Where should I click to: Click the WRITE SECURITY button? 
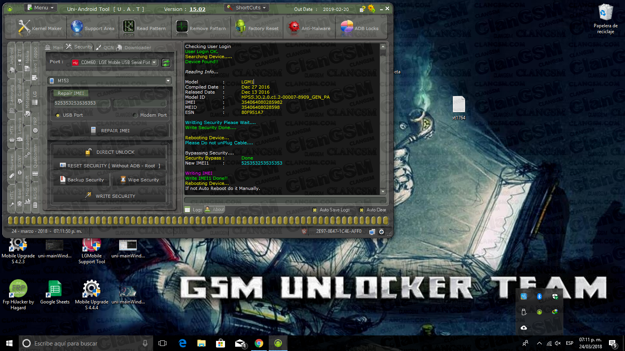click(109, 196)
